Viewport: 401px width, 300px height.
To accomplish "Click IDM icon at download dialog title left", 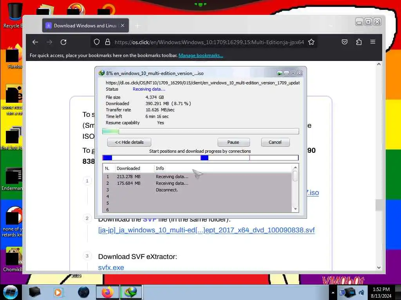I will point(101,73).
